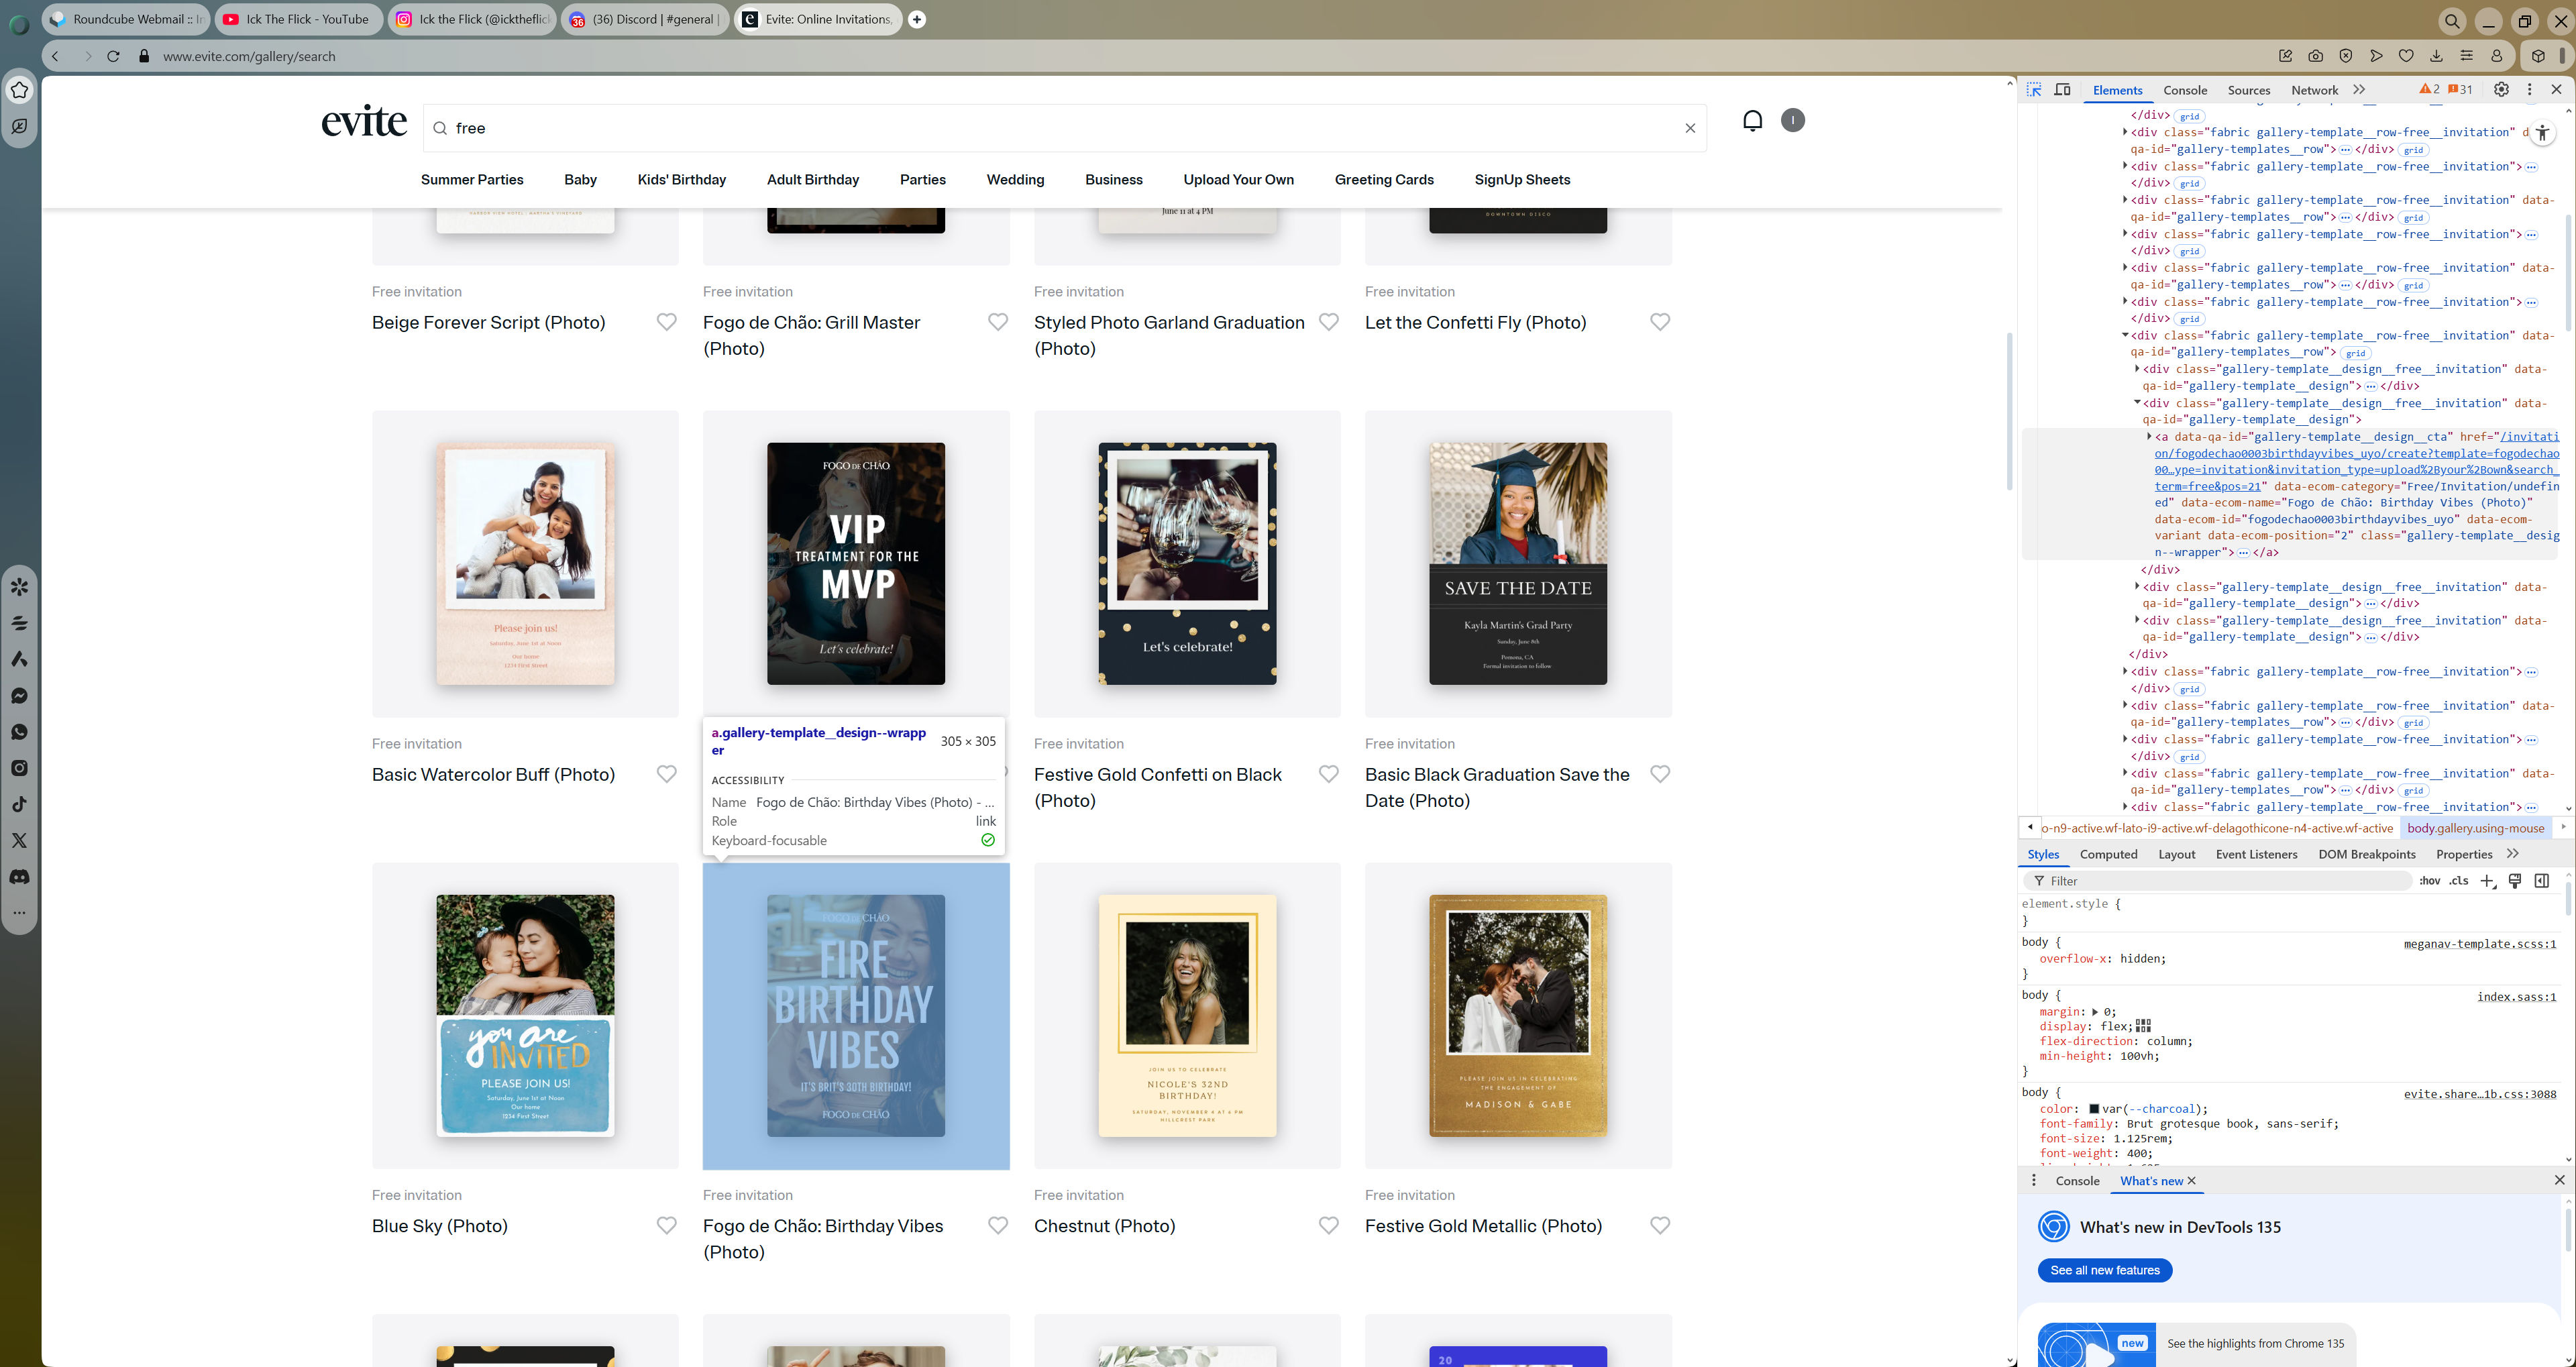Image resolution: width=2576 pixels, height=1367 pixels.
Task: Open the Event Listeners tab
Action: [2256, 855]
